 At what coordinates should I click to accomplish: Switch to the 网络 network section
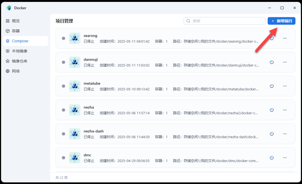[x=26, y=71]
